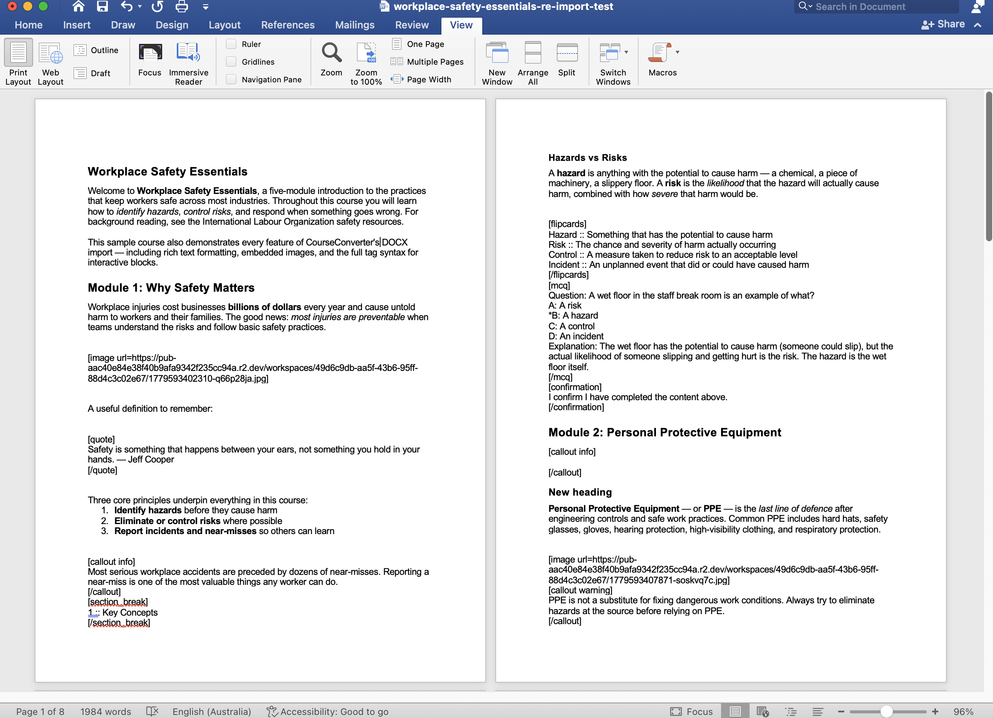
Task: Enter Focus mode from ribbon
Action: pyautogui.click(x=150, y=60)
